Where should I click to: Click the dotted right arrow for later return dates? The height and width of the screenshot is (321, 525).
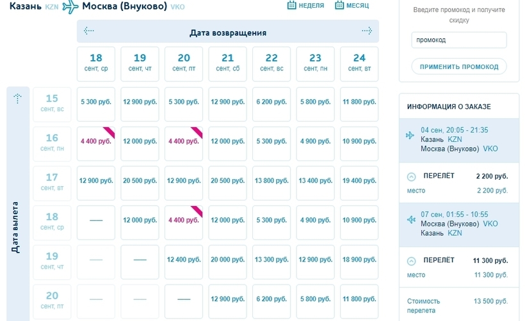[x=366, y=31]
